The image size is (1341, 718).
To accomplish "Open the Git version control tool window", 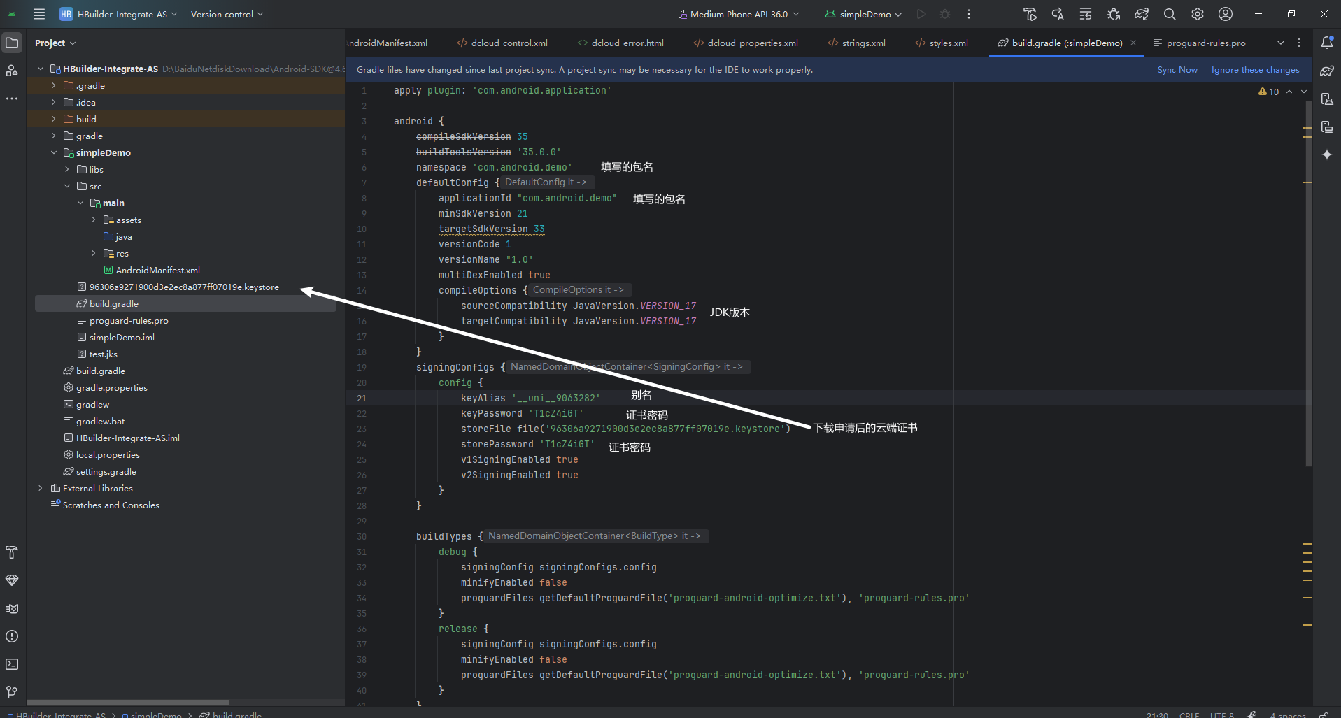I will [x=12, y=692].
